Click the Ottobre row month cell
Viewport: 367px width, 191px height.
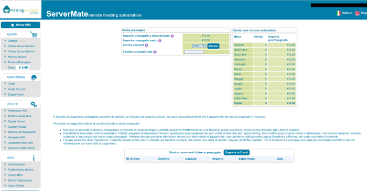coord(243,45)
